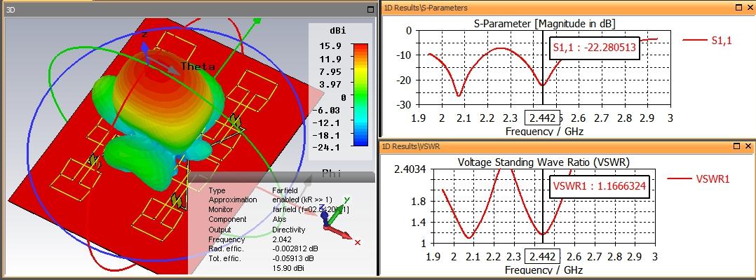756x280 pixels.
Task: Click the dBi color scale bar
Action: [360, 94]
